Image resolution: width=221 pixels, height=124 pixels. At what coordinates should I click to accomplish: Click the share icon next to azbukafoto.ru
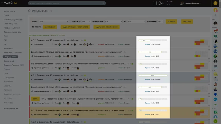32,44
